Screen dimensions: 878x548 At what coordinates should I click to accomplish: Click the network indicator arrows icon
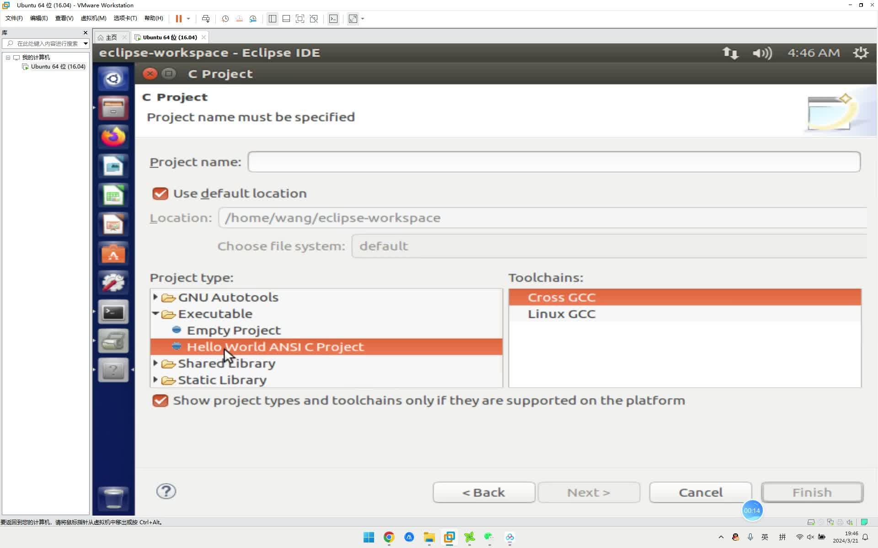pos(730,53)
